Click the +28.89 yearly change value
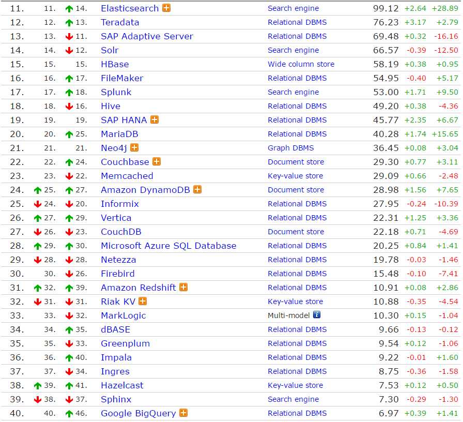 click(x=445, y=8)
